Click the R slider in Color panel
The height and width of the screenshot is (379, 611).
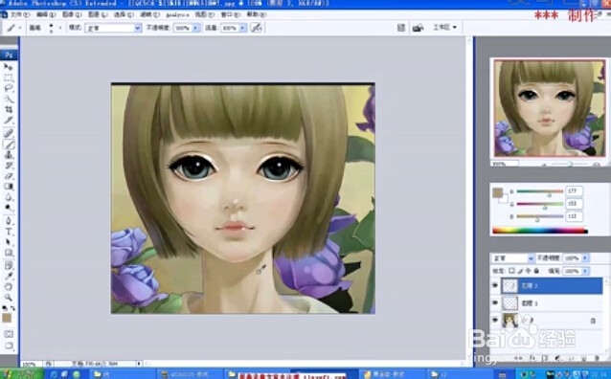pyautogui.click(x=540, y=191)
